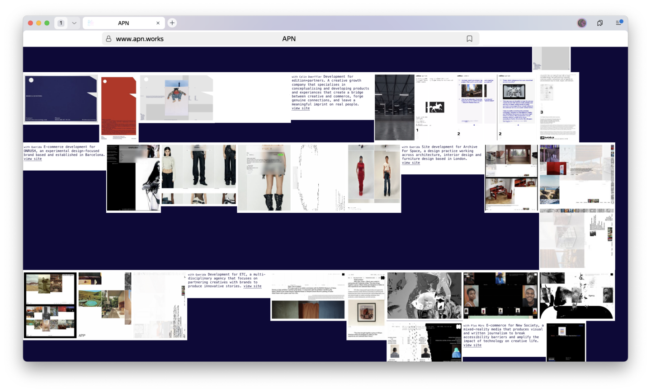Click the lock site security icon
651x392 pixels.
tap(108, 39)
